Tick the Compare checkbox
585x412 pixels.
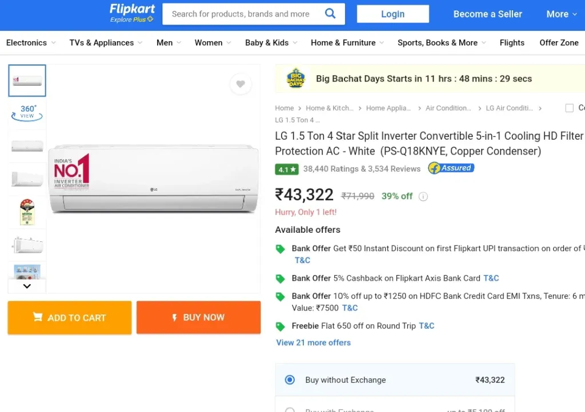(570, 108)
